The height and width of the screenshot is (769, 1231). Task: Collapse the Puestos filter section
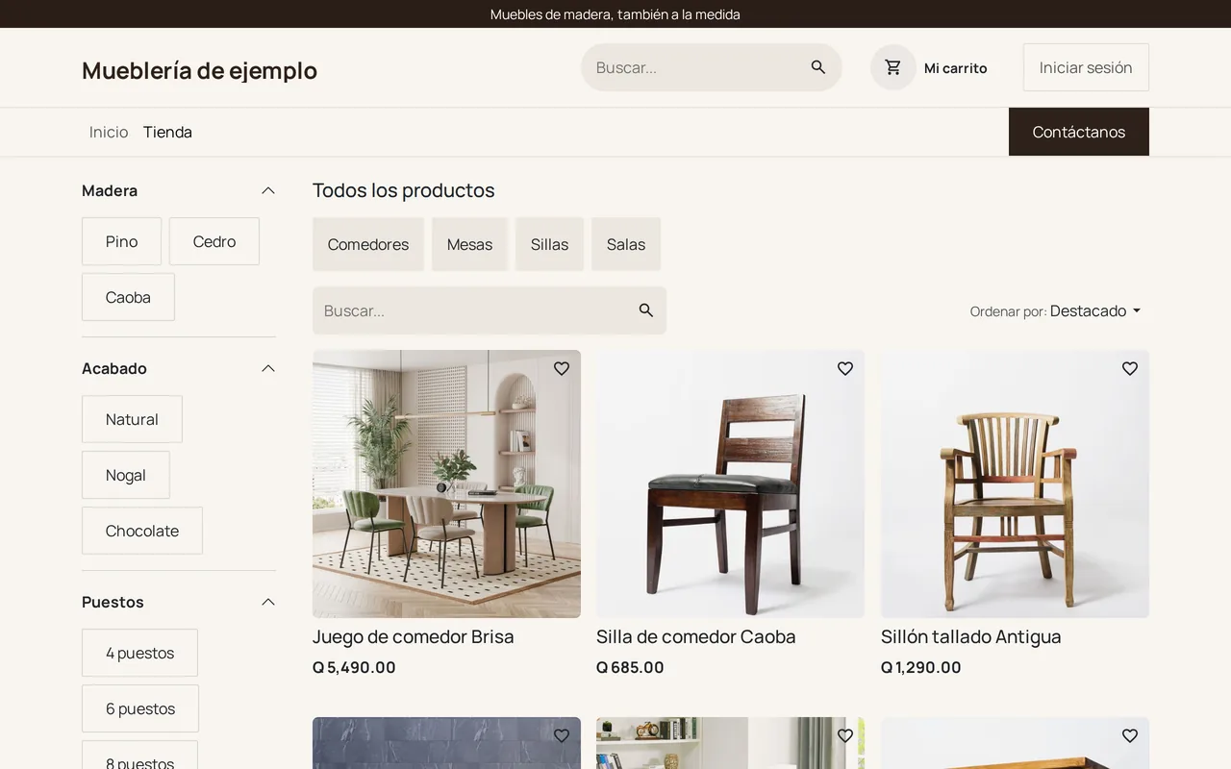tap(268, 602)
